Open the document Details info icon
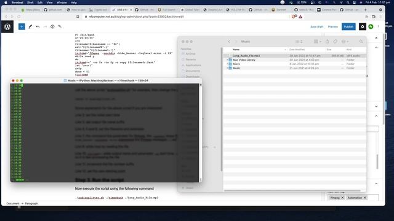 52,26
